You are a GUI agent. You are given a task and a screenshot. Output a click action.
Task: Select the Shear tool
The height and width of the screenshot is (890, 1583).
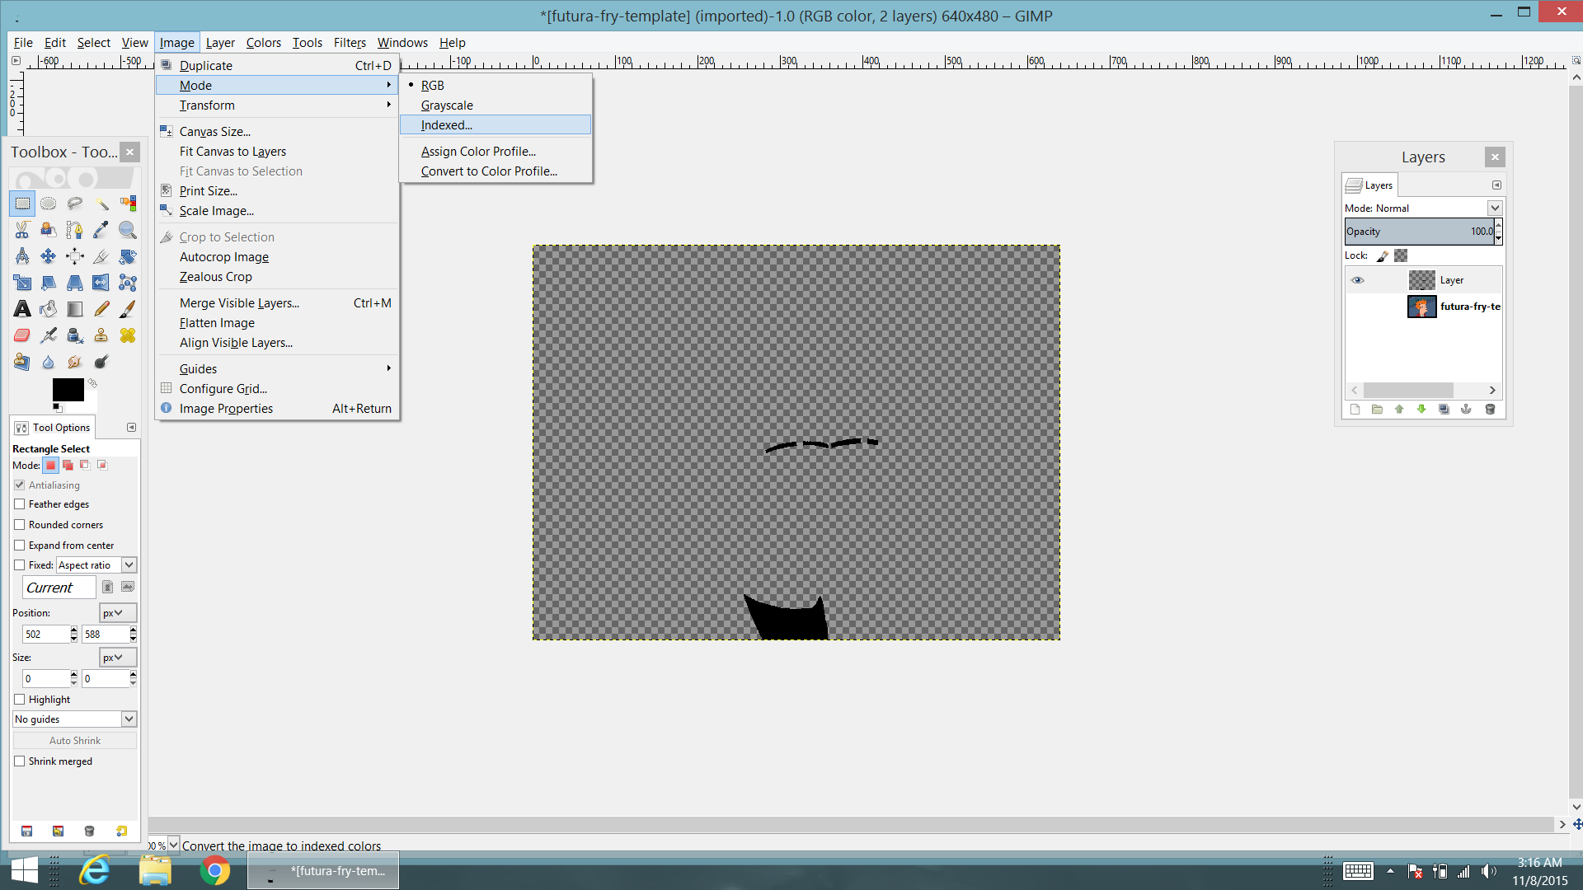[49, 283]
